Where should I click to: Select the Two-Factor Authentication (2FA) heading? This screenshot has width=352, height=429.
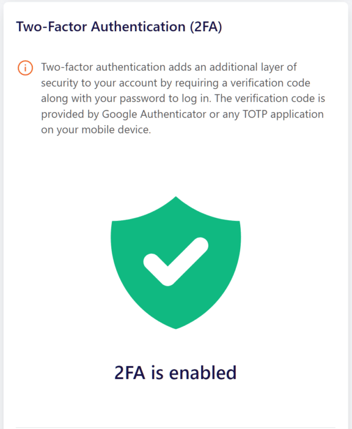[x=119, y=27]
